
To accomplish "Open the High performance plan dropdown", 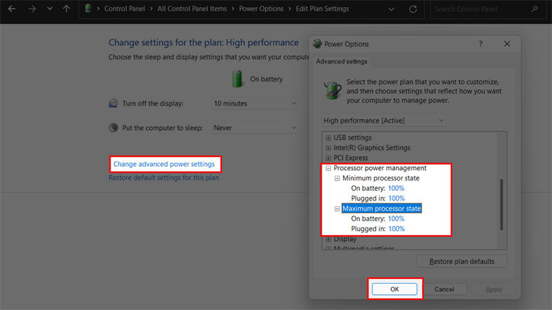I will click(384, 121).
